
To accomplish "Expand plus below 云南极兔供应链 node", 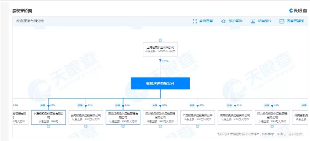I will click(86, 126).
